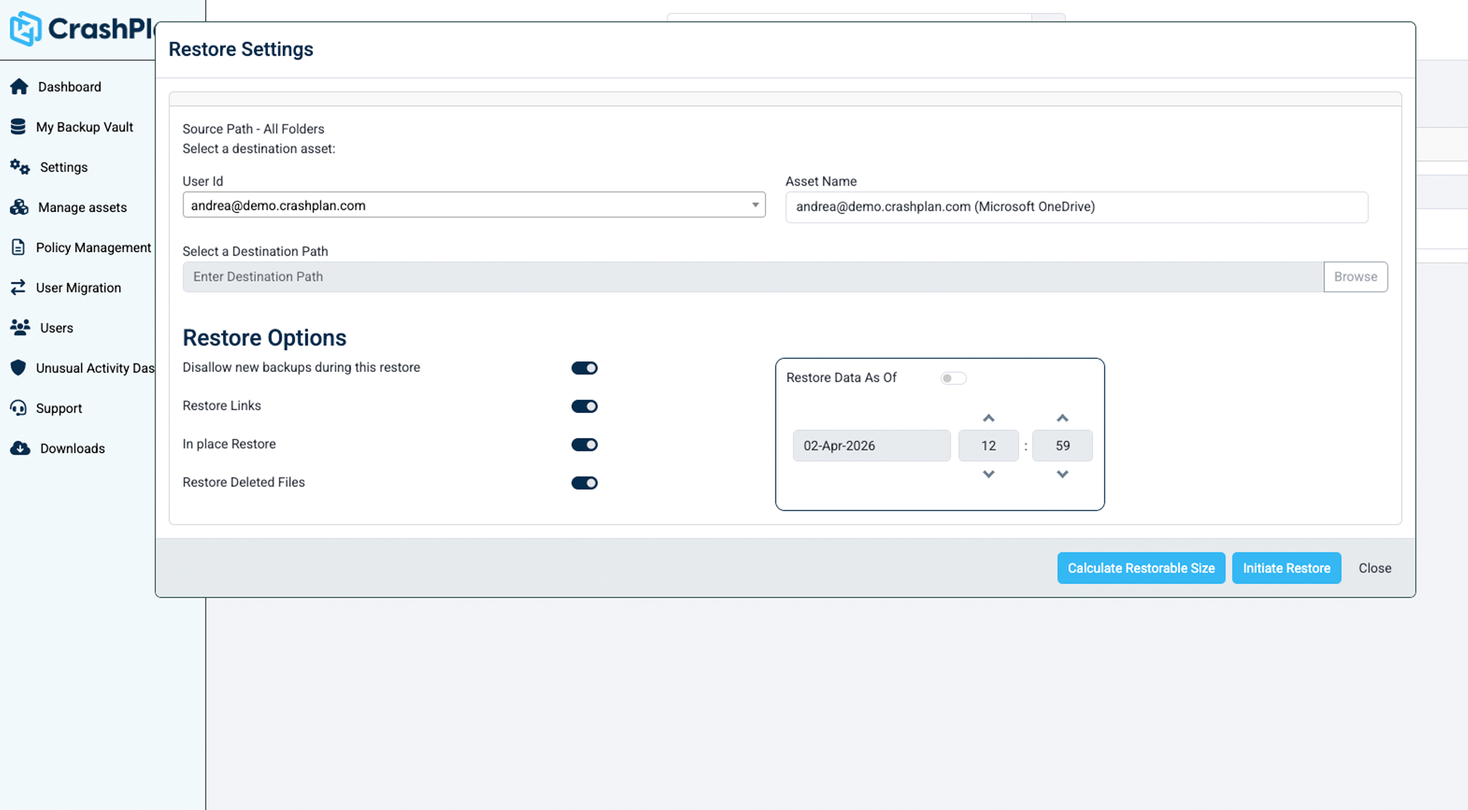Open Policy Management section
1468x810 pixels.
pos(94,247)
